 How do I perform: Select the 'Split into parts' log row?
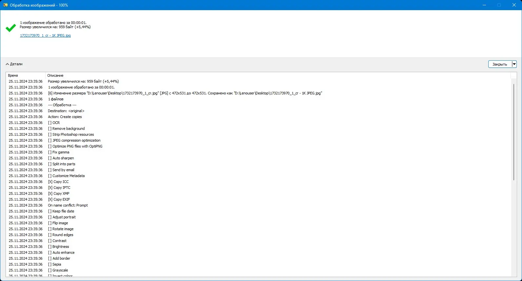tap(259, 164)
